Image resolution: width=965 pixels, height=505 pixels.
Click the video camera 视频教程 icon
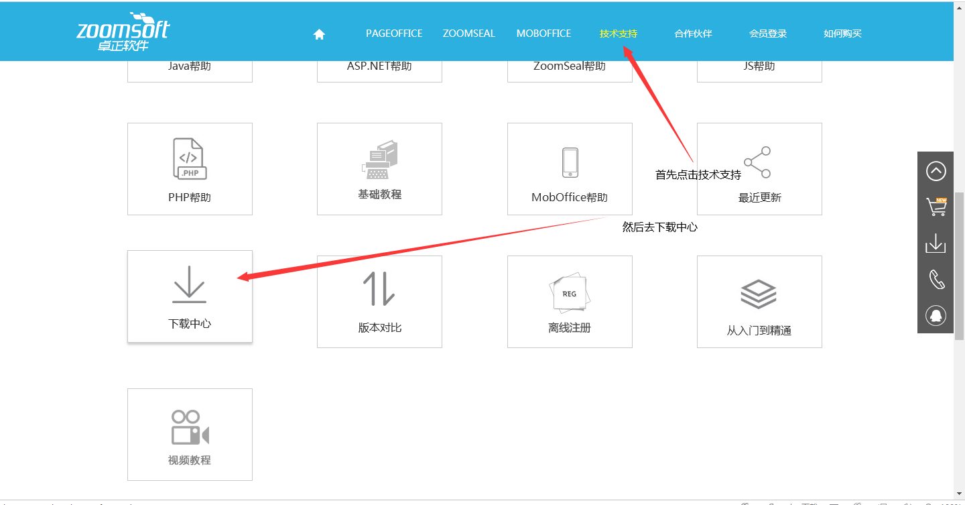(190, 427)
